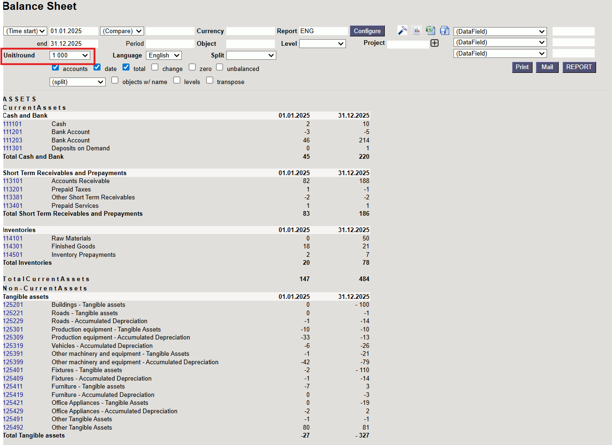Open account 113101 Accounts Receivable link

(x=13, y=181)
